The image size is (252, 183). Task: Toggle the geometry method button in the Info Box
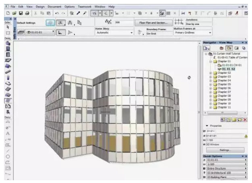tap(60, 23)
